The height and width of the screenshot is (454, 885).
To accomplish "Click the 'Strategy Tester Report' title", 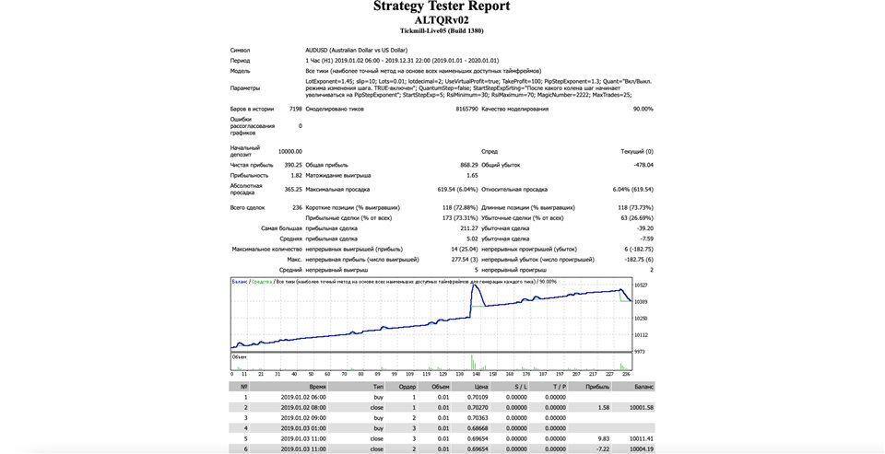I will click(x=442, y=6).
